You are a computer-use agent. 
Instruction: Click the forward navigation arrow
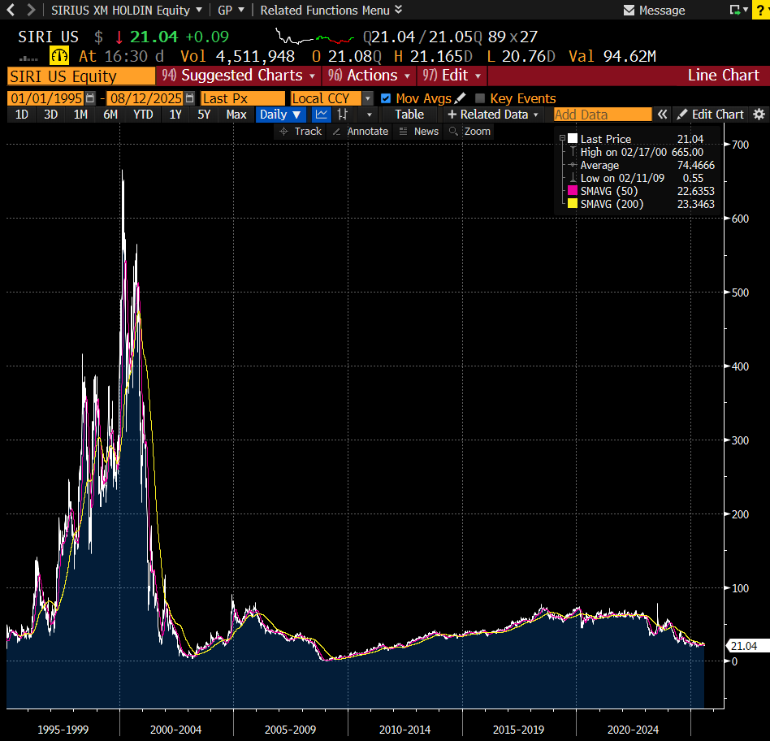(x=31, y=10)
